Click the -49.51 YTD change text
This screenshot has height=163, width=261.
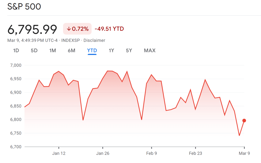point(109,29)
